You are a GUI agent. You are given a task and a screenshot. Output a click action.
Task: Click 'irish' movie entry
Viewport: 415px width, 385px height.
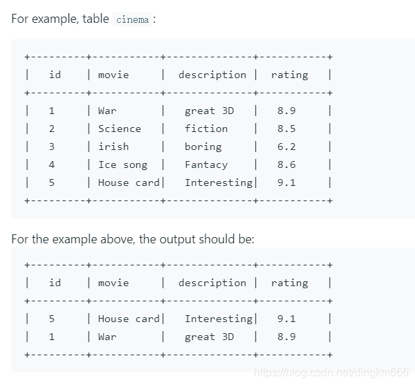coord(113,147)
